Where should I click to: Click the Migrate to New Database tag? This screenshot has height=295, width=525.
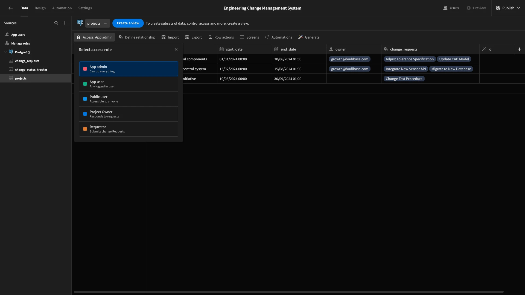451,69
